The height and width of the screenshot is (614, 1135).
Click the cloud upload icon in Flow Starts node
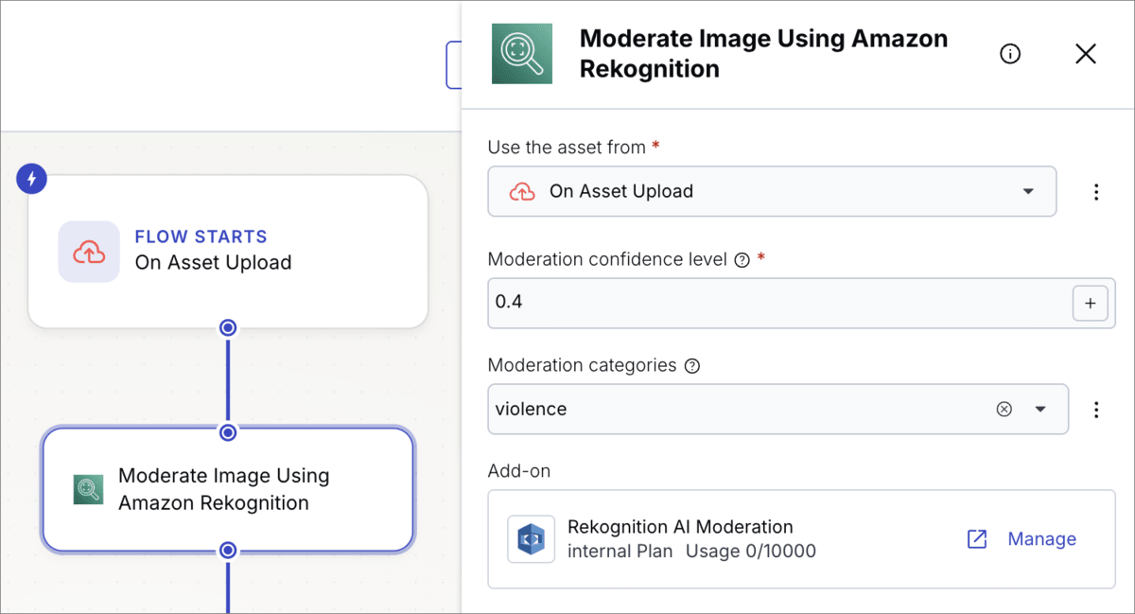[x=89, y=252]
